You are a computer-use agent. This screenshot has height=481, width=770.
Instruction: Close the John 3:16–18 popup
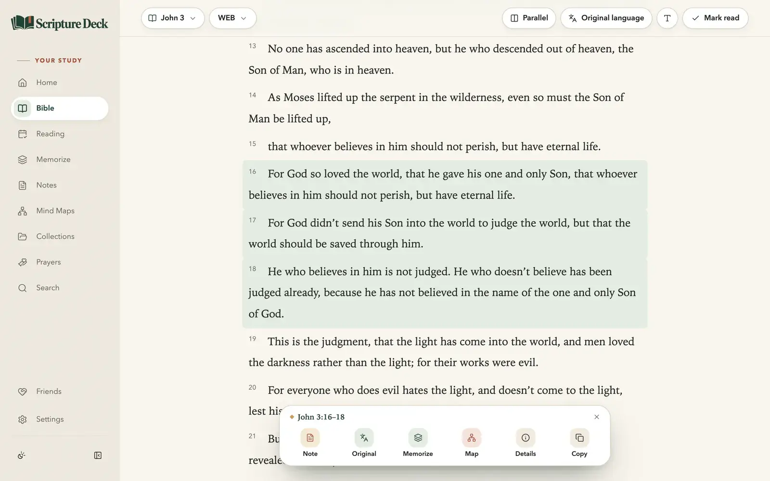click(x=597, y=417)
